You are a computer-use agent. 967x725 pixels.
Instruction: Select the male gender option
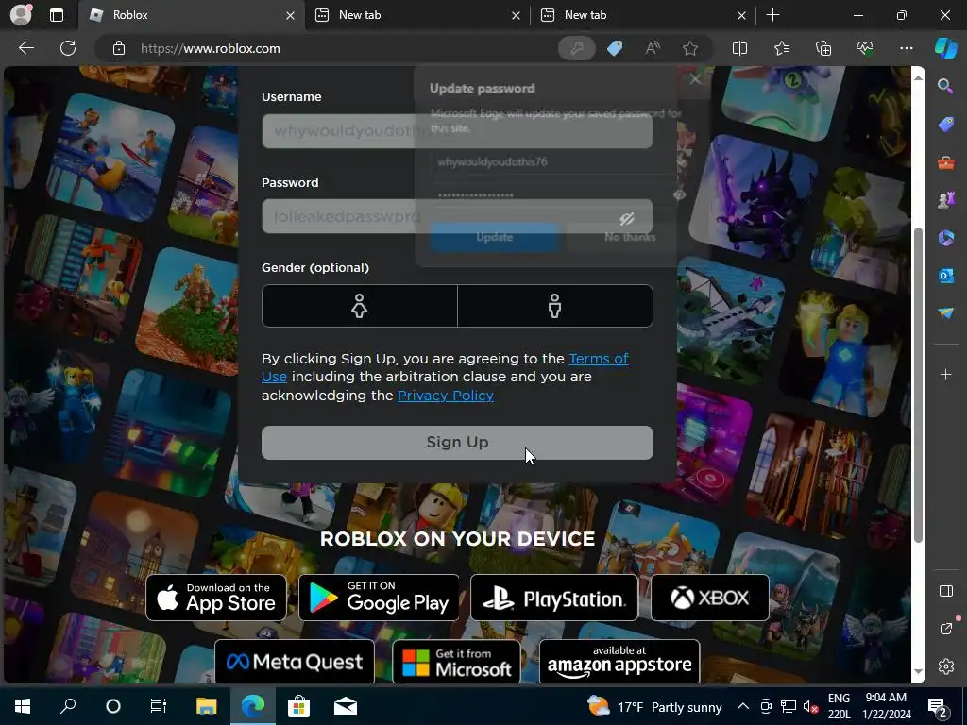coord(555,306)
